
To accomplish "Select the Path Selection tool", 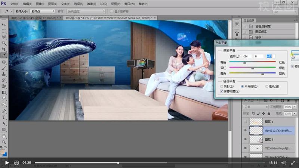I will click(x=4, y=124).
